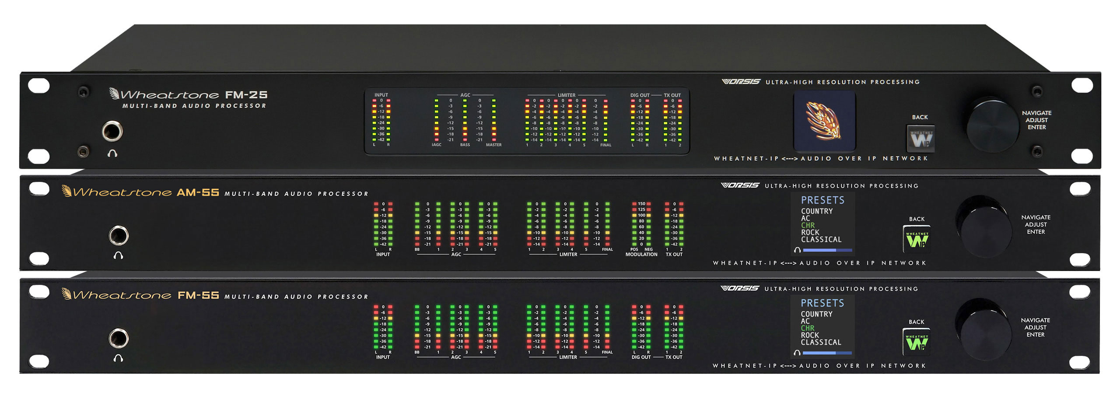Select CLASSICAL preset on AM-55 display
The height and width of the screenshot is (396, 1120).
821,240
